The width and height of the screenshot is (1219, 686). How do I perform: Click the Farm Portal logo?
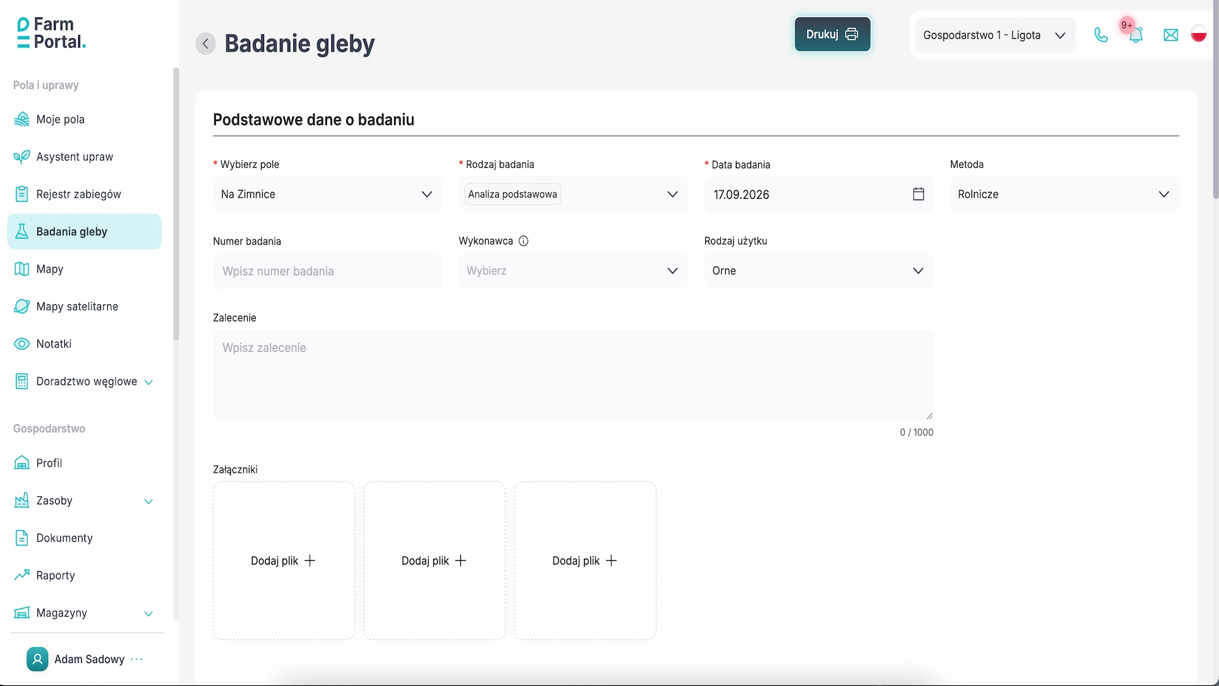pos(51,33)
